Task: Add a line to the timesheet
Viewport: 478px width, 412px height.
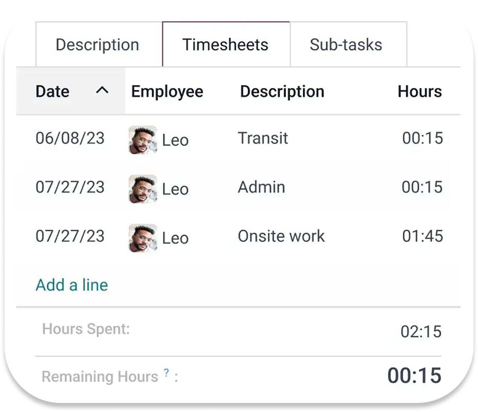Action: click(72, 285)
